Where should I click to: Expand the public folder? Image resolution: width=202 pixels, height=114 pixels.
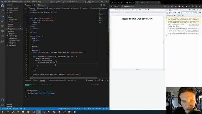[10, 13]
